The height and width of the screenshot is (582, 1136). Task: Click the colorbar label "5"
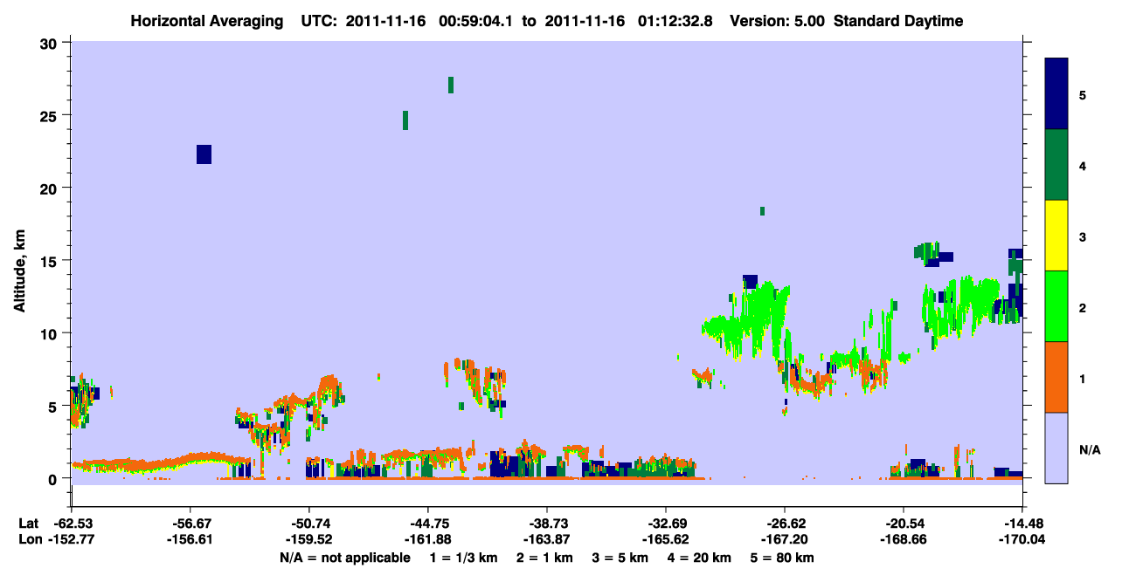pyautogui.click(x=1083, y=95)
